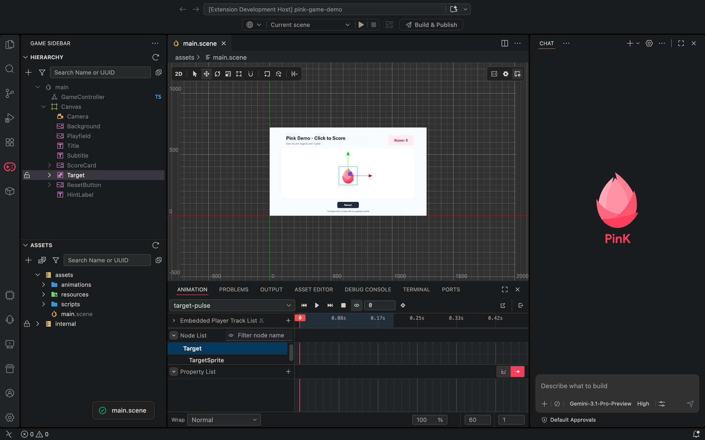
Task: Select the Rotate tool in scene toolbar
Action: 217,74
